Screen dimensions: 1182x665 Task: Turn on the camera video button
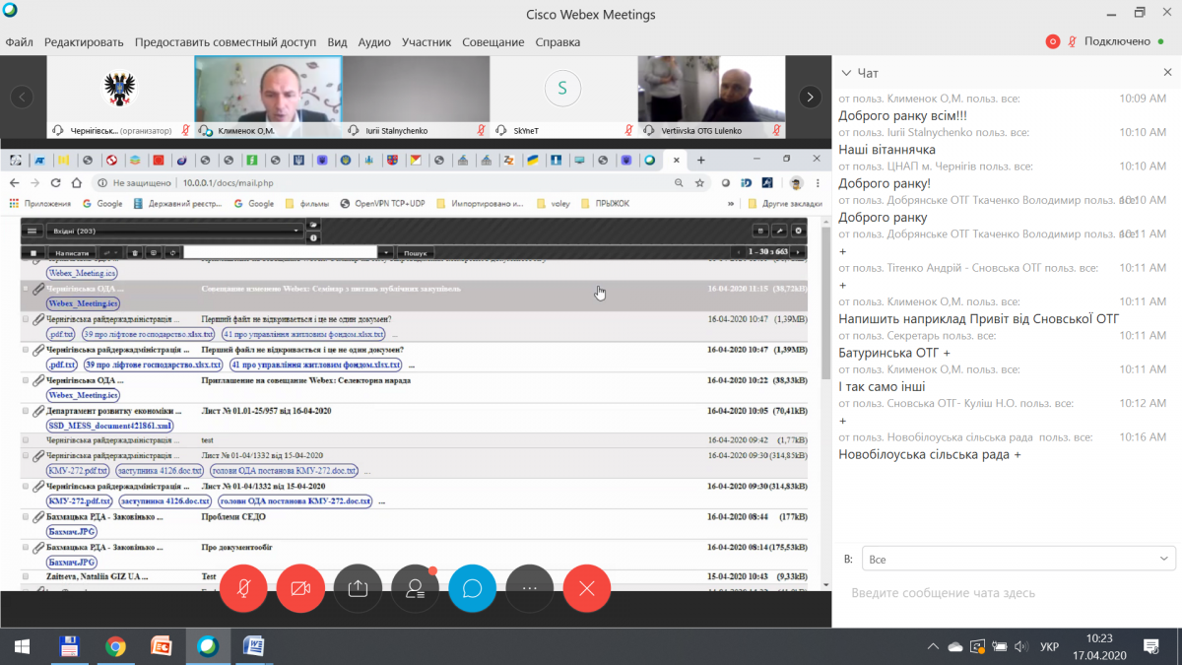point(300,588)
